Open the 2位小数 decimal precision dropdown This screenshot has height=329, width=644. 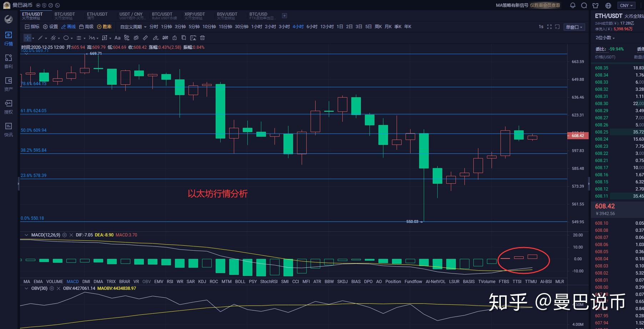click(605, 38)
